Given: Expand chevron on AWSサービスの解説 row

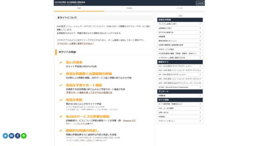Looking at the screenshot, I should point(200,49).
